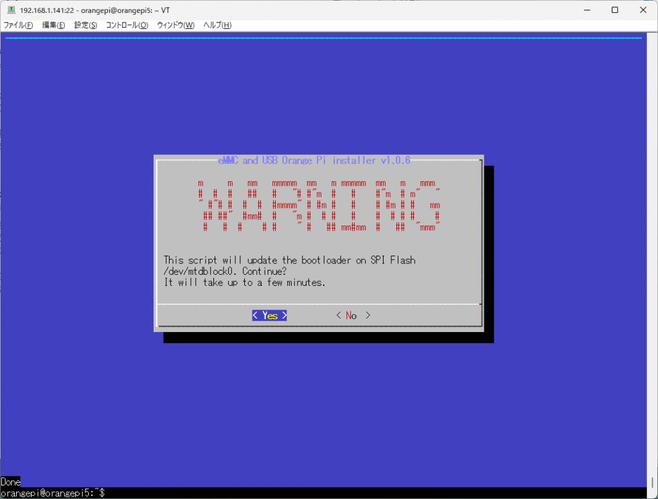This screenshot has height=499, width=658.
Task: Open the ヘルプ(H) menu
Action: (x=217, y=25)
